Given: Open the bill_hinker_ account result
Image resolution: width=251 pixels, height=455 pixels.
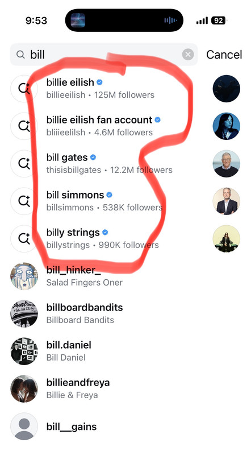Looking at the screenshot, I should click(125, 276).
